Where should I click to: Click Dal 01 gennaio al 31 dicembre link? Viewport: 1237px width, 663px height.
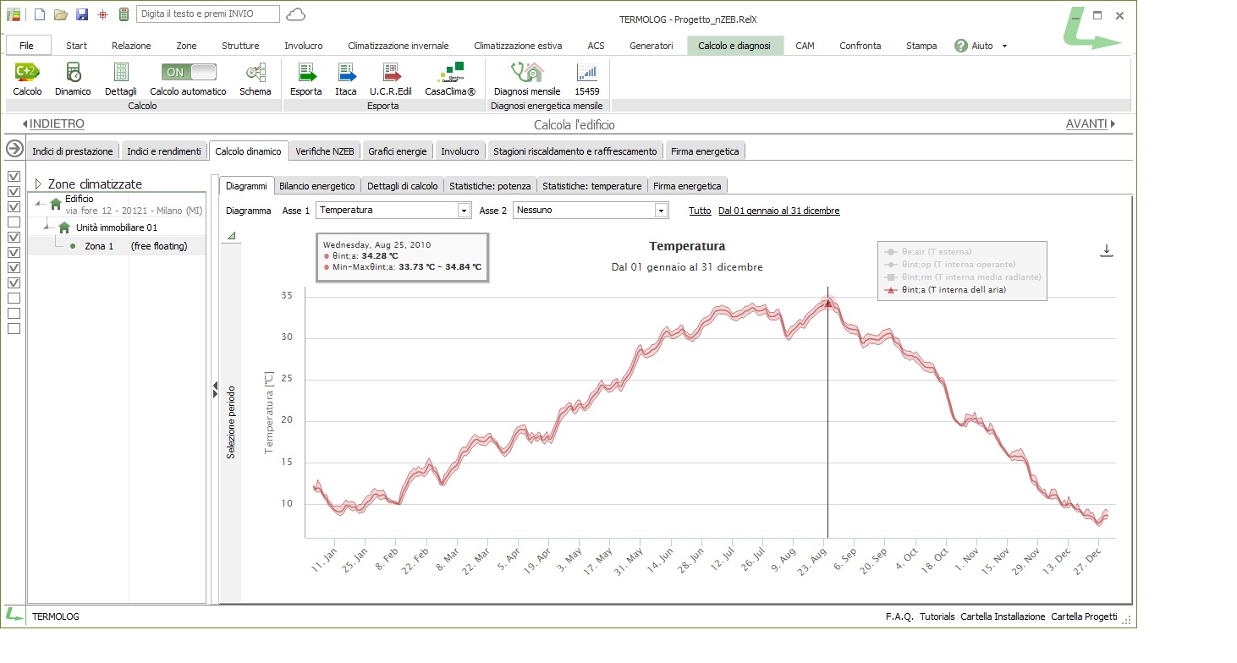click(x=779, y=211)
